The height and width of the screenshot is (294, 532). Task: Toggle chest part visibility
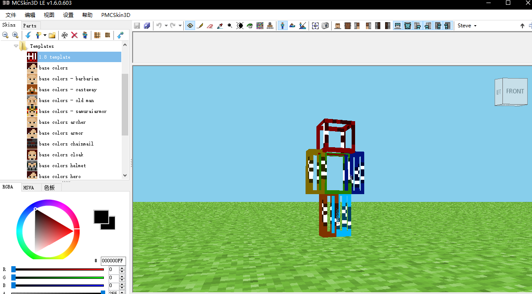pyautogui.click(x=347, y=26)
